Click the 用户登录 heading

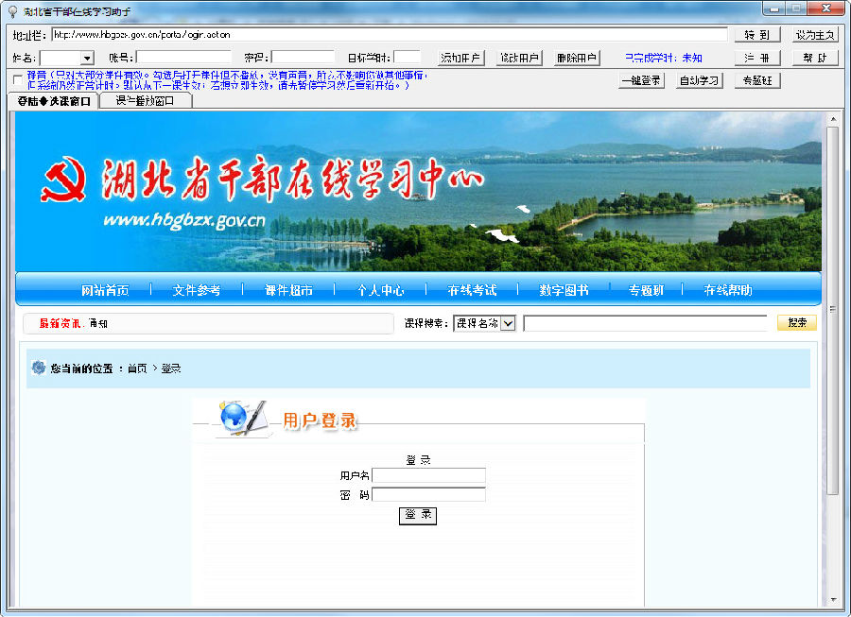click(x=320, y=420)
